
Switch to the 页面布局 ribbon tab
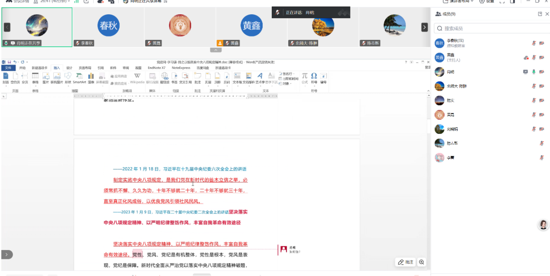[x=85, y=68]
